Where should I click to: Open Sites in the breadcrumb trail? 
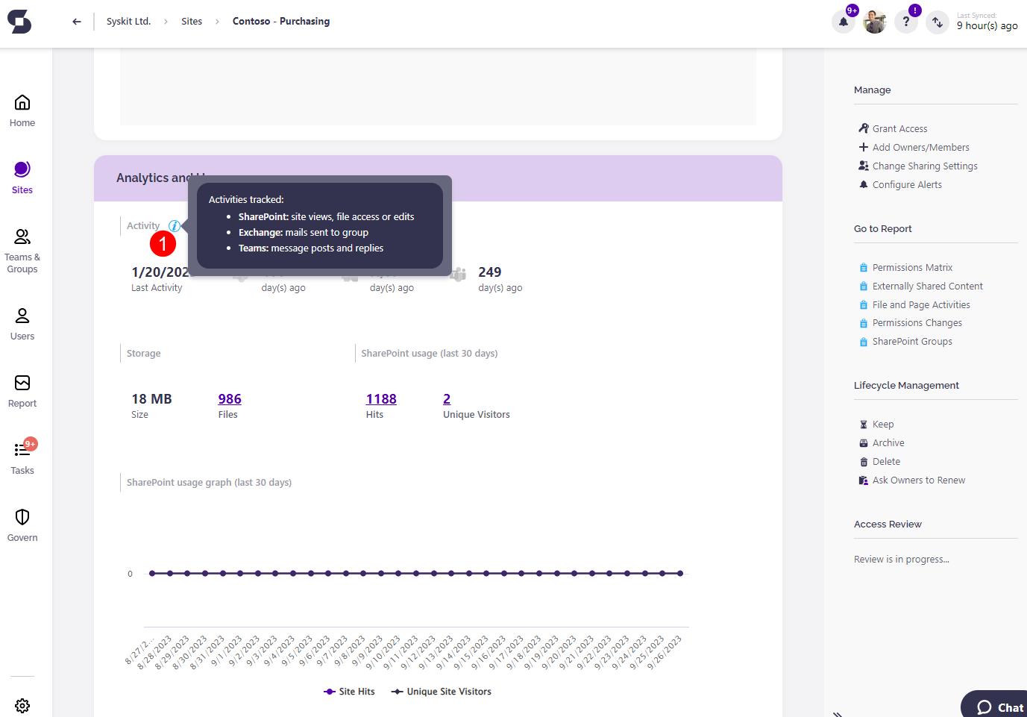click(x=191, y=21)
